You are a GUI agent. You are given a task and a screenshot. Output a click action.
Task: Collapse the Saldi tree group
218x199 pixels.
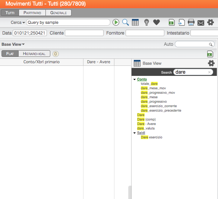point(135,133)
